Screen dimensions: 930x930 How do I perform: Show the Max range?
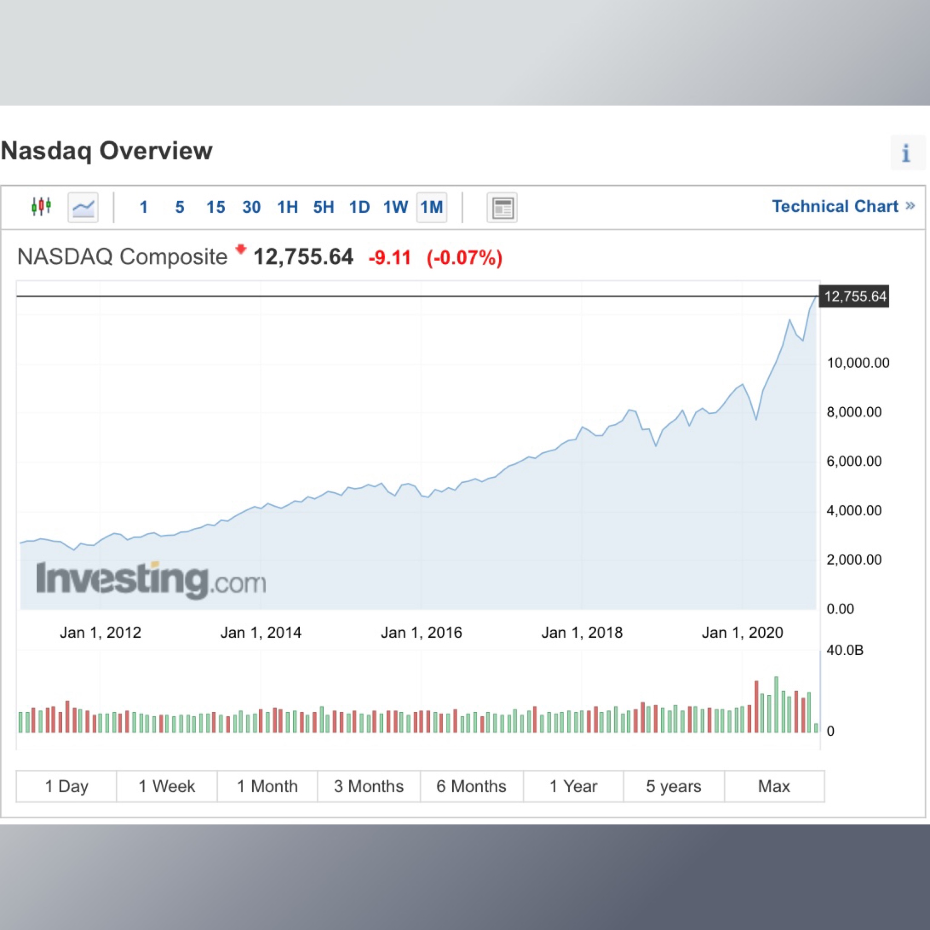(x=774, y=786)
